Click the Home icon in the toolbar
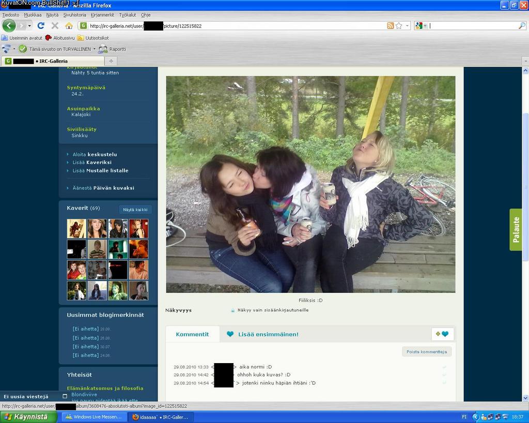 click(x=69, y=25)
